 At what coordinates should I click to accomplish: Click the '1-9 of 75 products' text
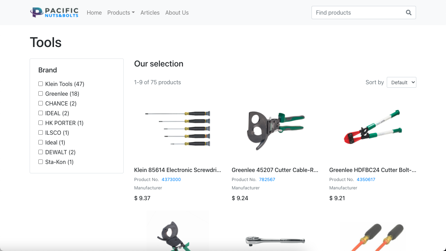[x=157, y=83]
